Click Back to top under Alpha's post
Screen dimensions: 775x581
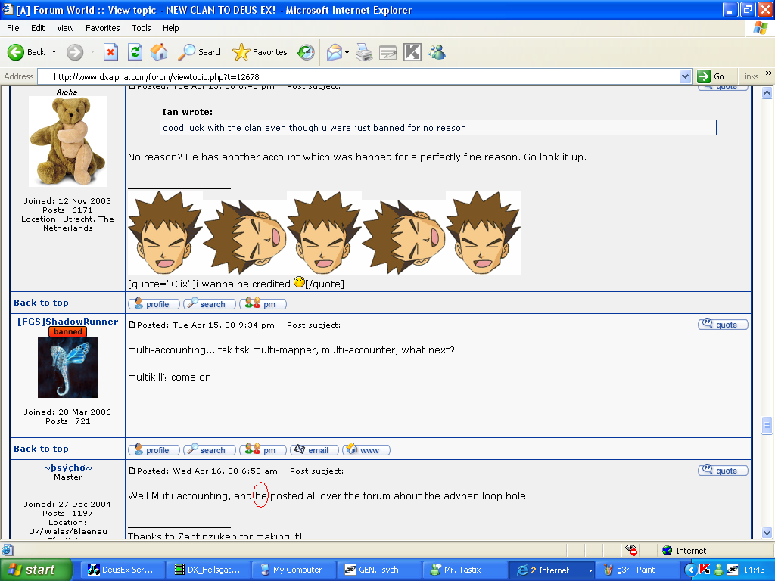pyautogui.click(x=41, y=303)
